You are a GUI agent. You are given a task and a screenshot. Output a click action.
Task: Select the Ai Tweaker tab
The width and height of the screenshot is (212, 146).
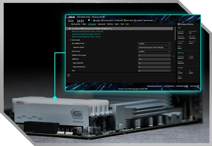(92, 24)
